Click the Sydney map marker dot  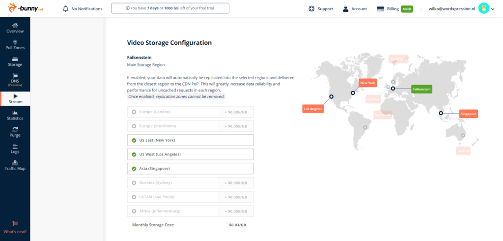tap(463, 135)
